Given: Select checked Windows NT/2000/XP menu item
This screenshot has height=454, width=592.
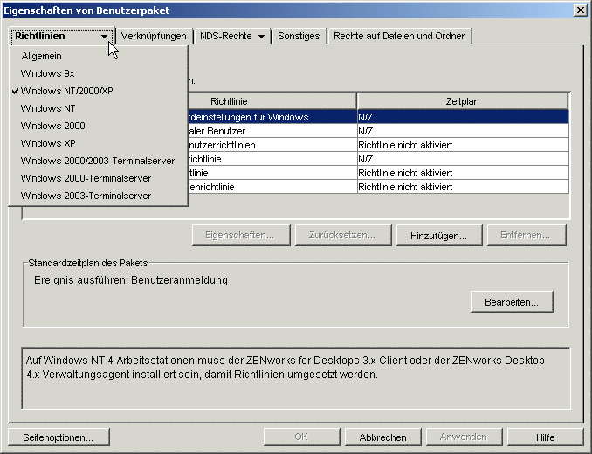Looking at the screenshot, I should pyautogui.click(x=66, y=91).
